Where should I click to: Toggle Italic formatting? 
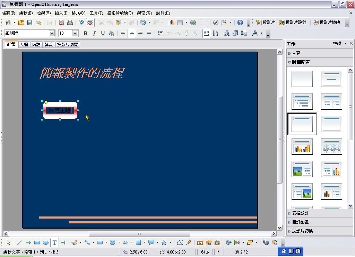(94, 34)
